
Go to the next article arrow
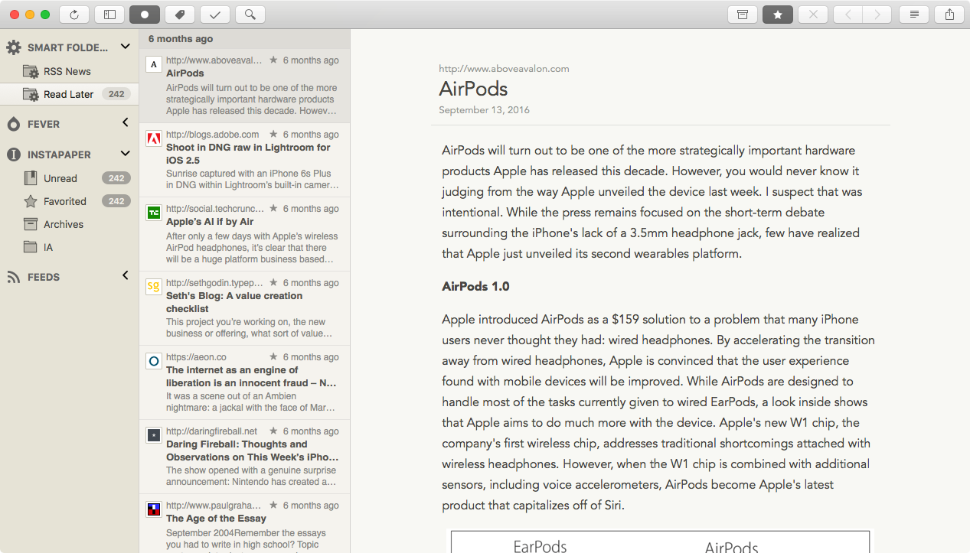[877, 14]
